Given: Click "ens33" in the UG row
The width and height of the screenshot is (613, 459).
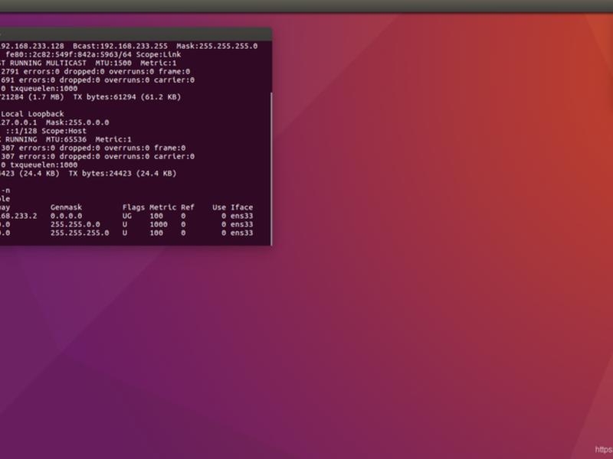Looking at the screenshot, I should pos(241,216).
